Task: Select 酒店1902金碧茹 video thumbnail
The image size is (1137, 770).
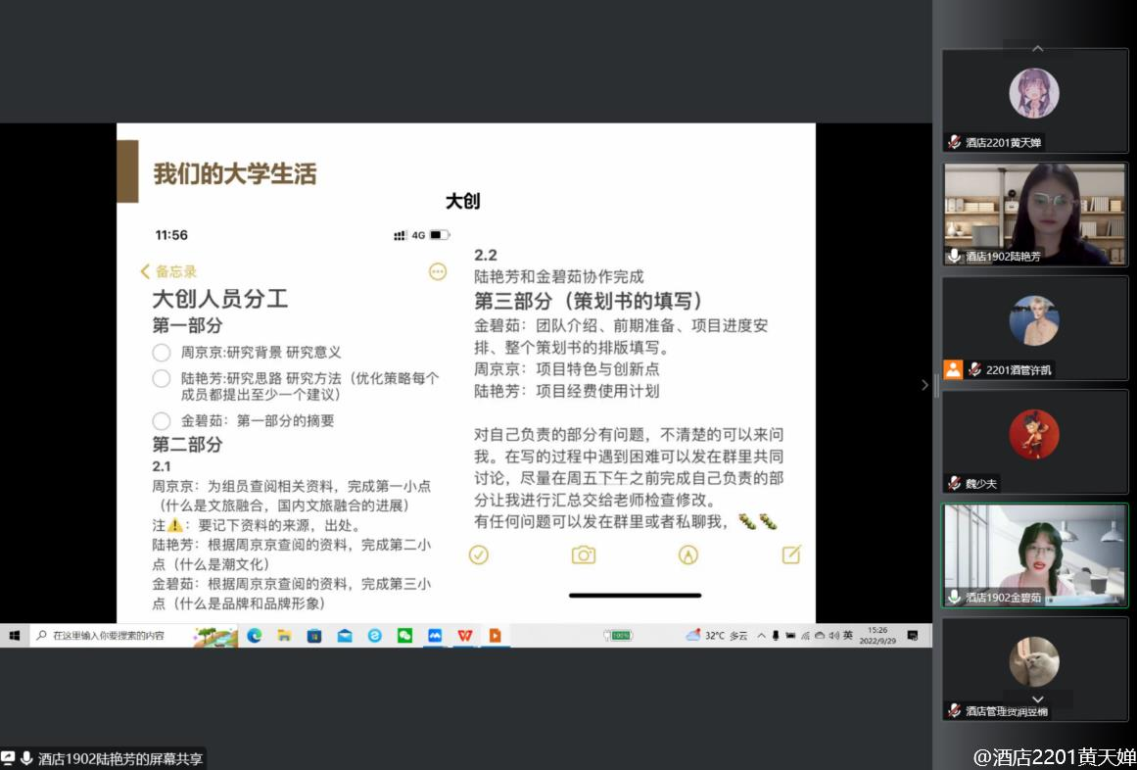Action: [1034, 555]
